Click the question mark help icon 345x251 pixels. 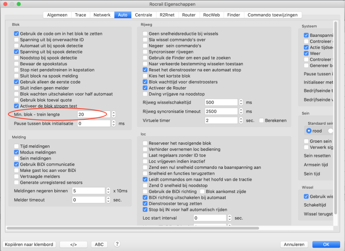pos(117,244)
